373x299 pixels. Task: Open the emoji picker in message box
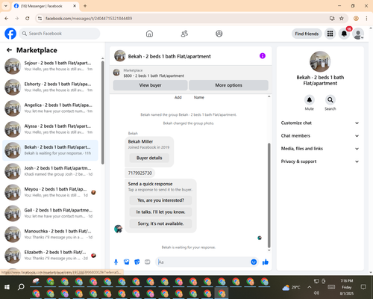coord(254,262)
